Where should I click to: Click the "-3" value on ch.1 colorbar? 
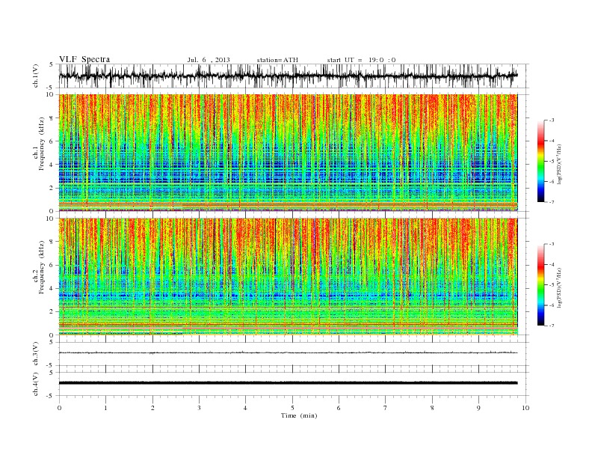pyautogui.click(x=552, y=120)
